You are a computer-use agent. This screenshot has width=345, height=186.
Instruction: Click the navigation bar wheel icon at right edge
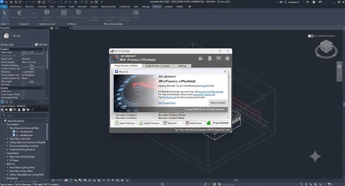pyautogui.click(x=339, y=67)
